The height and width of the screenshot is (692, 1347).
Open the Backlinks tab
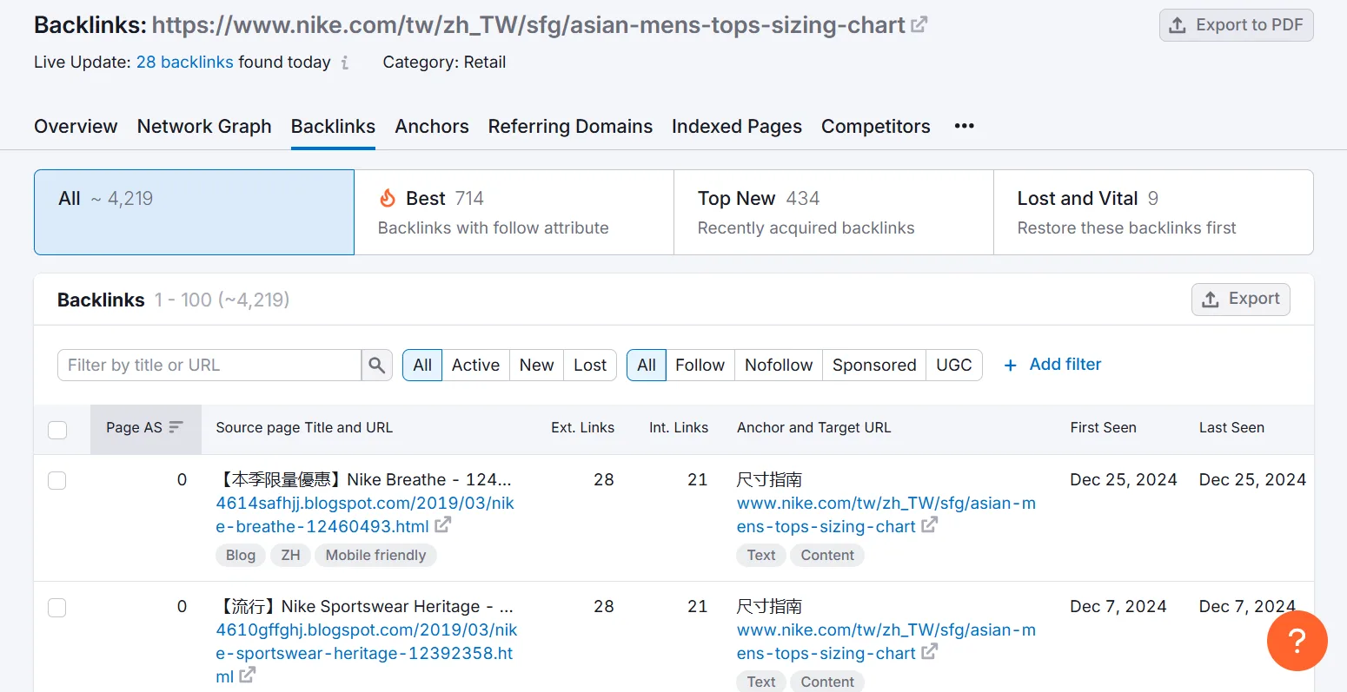[x=333, y=126]
